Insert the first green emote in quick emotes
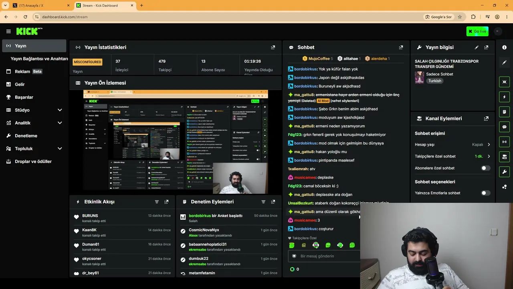 click(292, 245)
